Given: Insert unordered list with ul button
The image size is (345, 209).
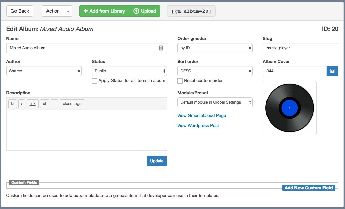Looking at the screenshot, I should pos(45,104).
